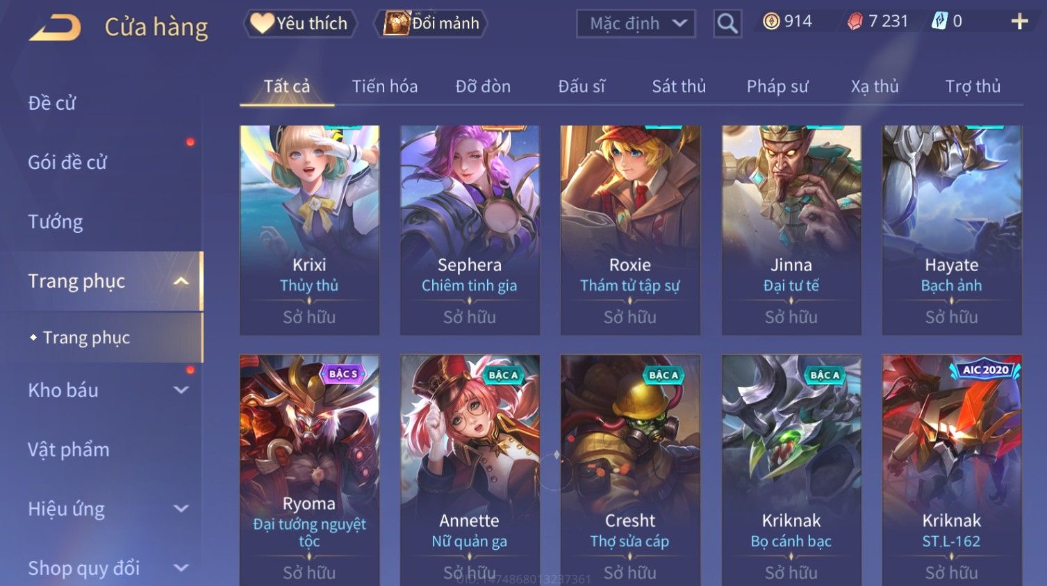Open Đổi mảnh fragment exchange
Viewport: 1047px width, 586px height.
(431, 23)
